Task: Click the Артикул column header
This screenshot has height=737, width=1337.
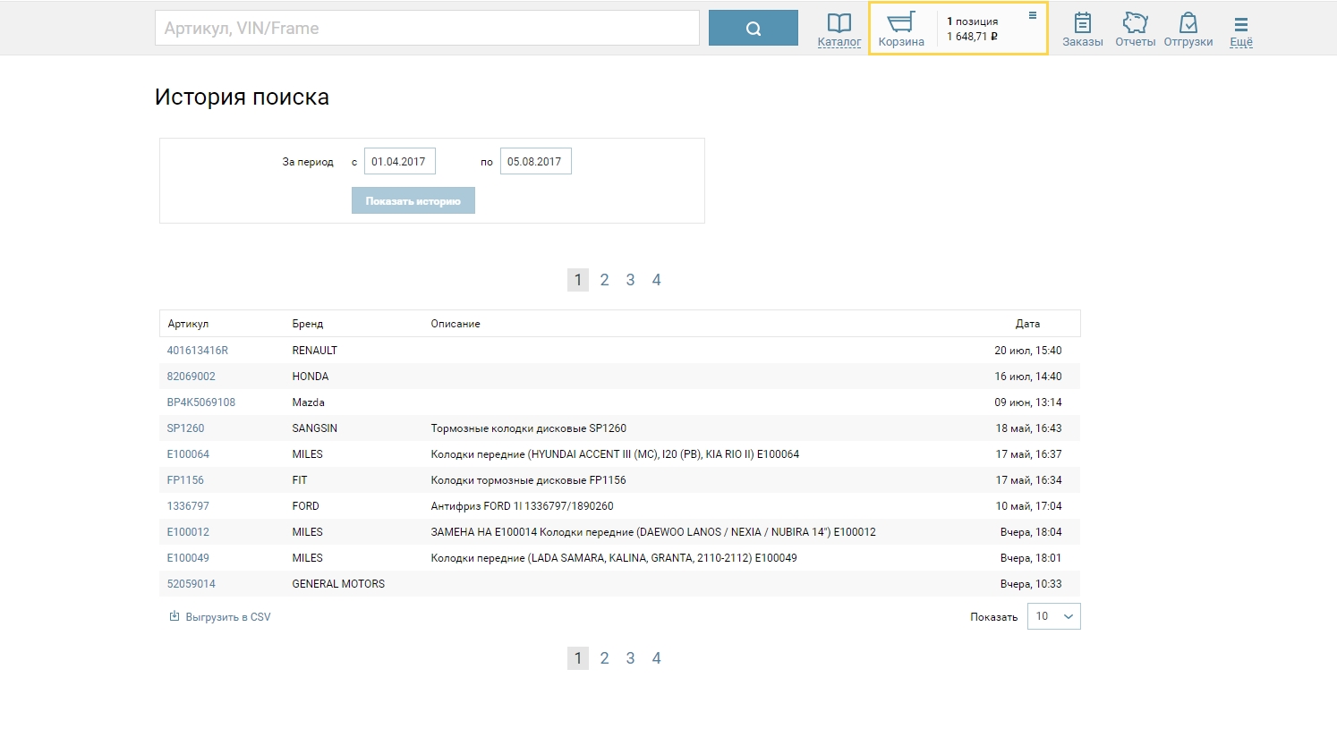Action: coord(188,324)
